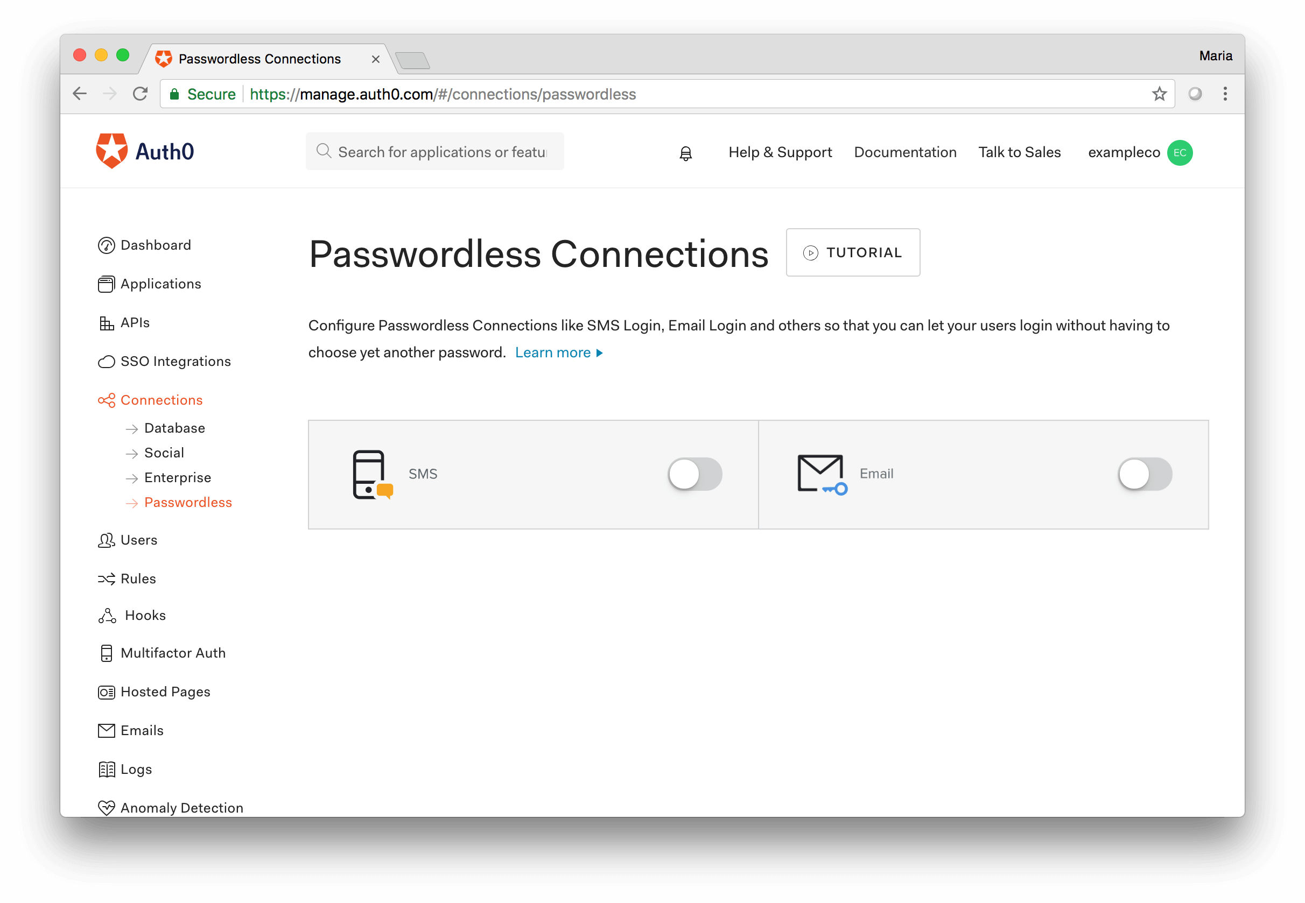Click the TUTORIAL button

pyautogui.click(x=853, y=252)
